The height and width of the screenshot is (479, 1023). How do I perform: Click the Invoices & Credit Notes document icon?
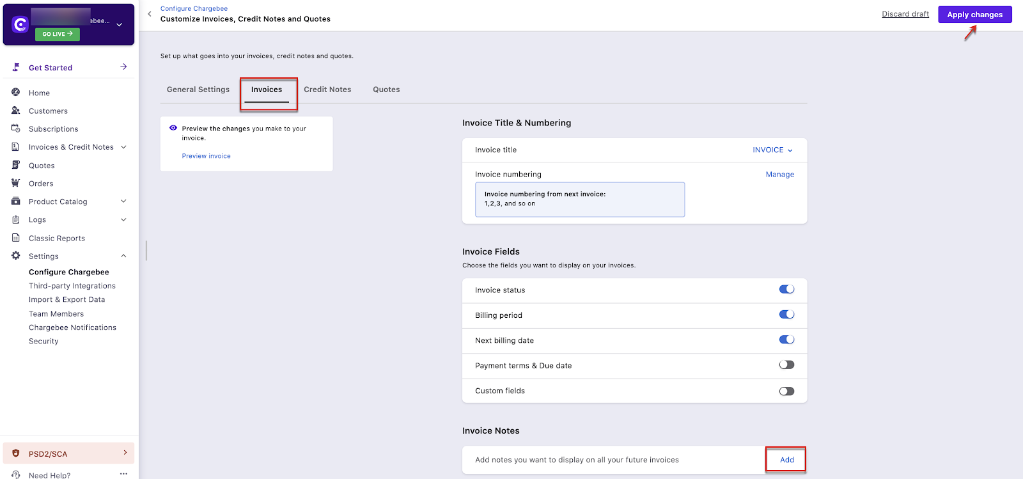tap(16, 146)
